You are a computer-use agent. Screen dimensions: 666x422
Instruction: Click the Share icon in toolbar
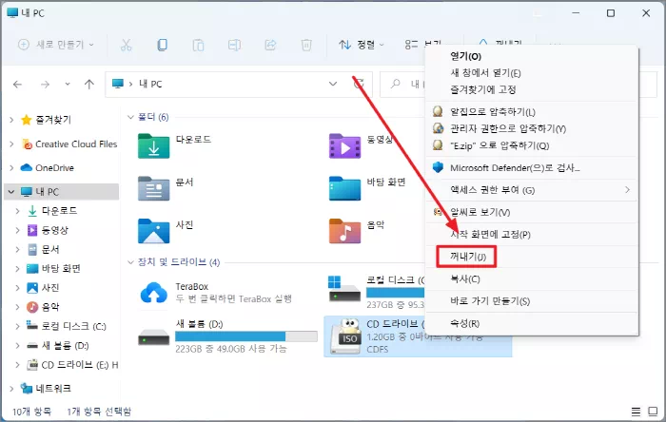tap(270, 45)
